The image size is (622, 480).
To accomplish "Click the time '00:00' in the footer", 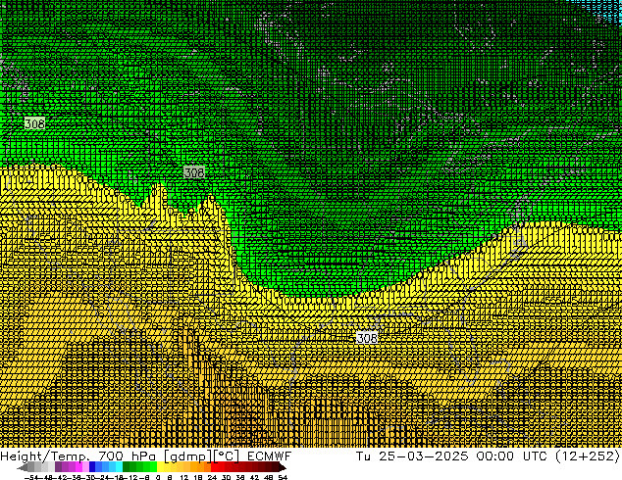I will [495, 456].
